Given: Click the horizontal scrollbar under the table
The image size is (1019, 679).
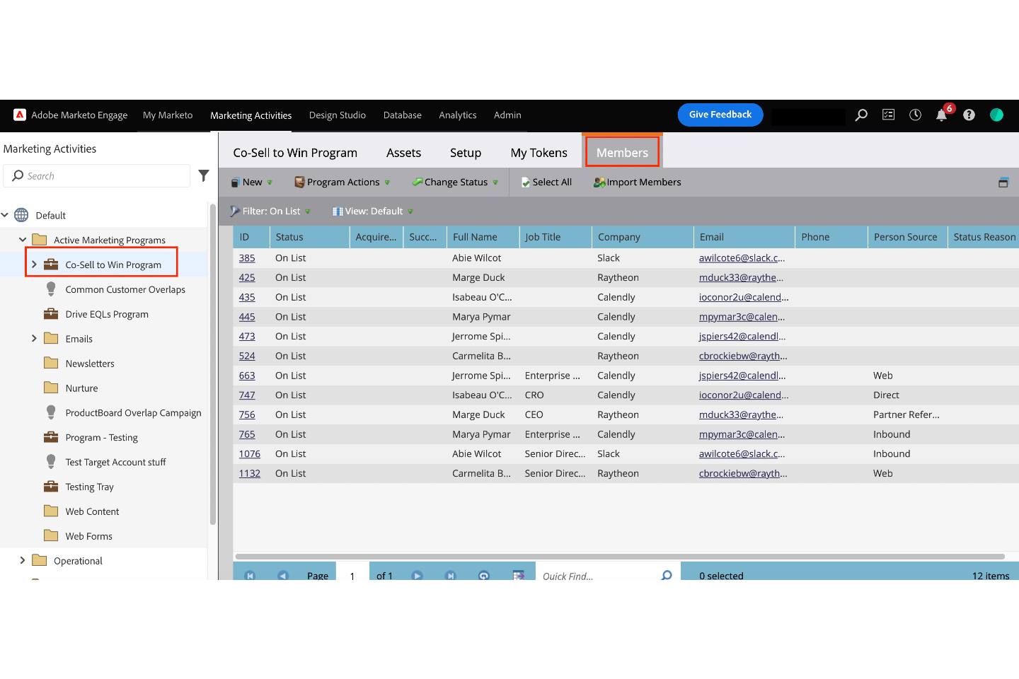Looking at the screenshot, I should [619, 557].
